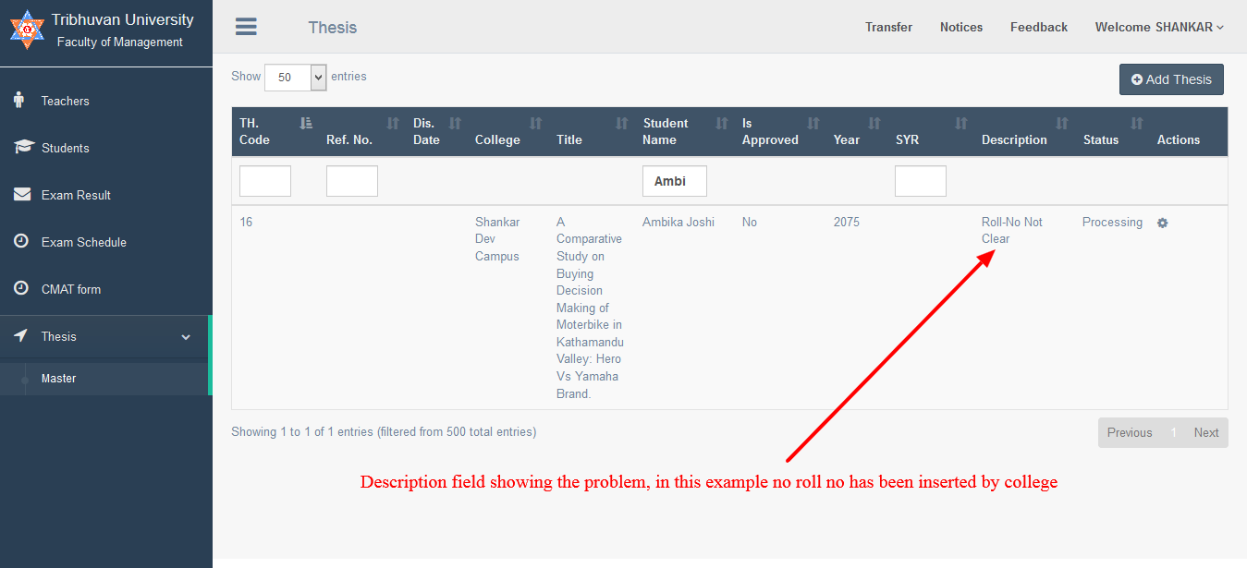Click the Student Name filter field
1247x568 pixels.
[674, 181]
